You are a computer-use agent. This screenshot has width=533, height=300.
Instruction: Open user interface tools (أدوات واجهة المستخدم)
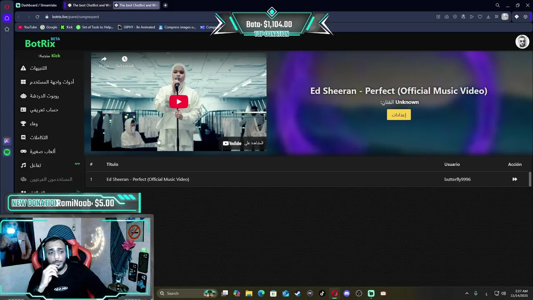52,82
